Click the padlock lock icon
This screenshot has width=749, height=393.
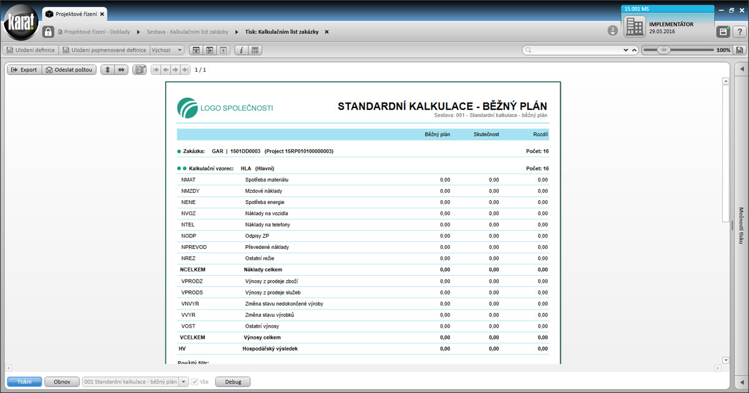pyautogui.click(x=48, y=32)
